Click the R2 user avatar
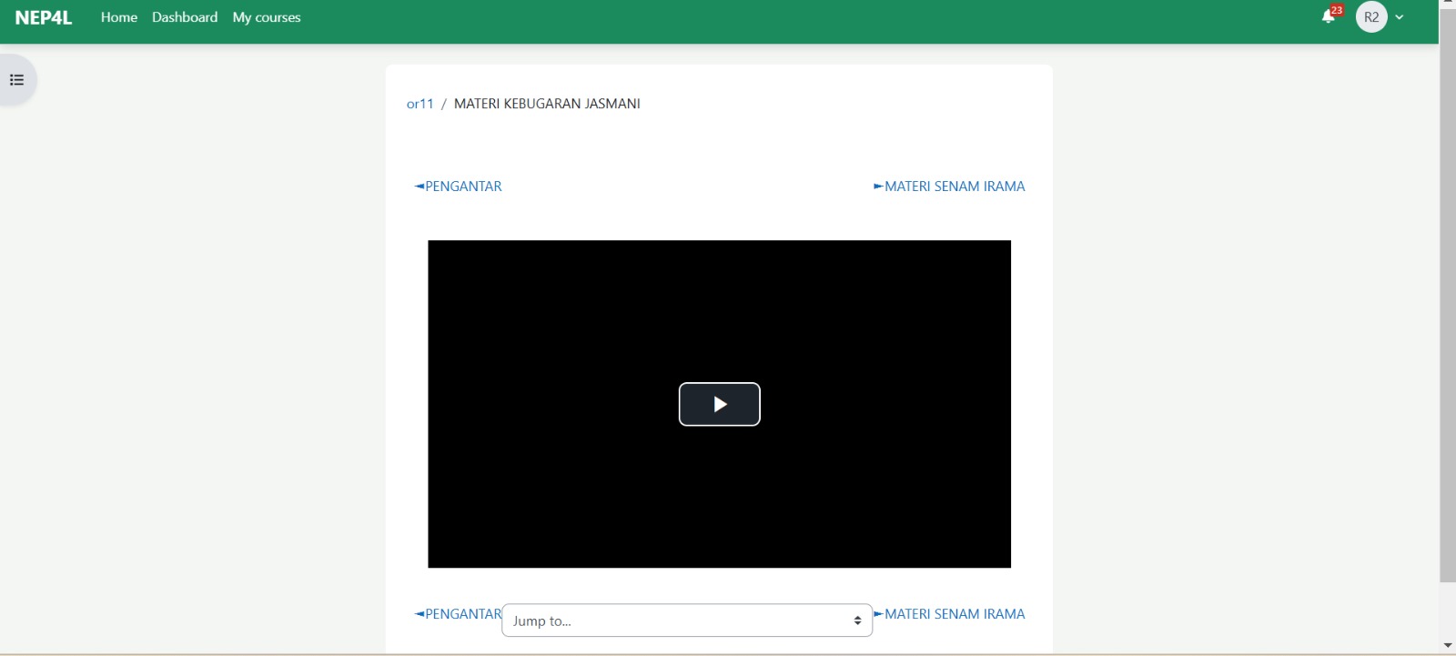The height and width of the screenshot is (656, 1456). click(1371, 17)
